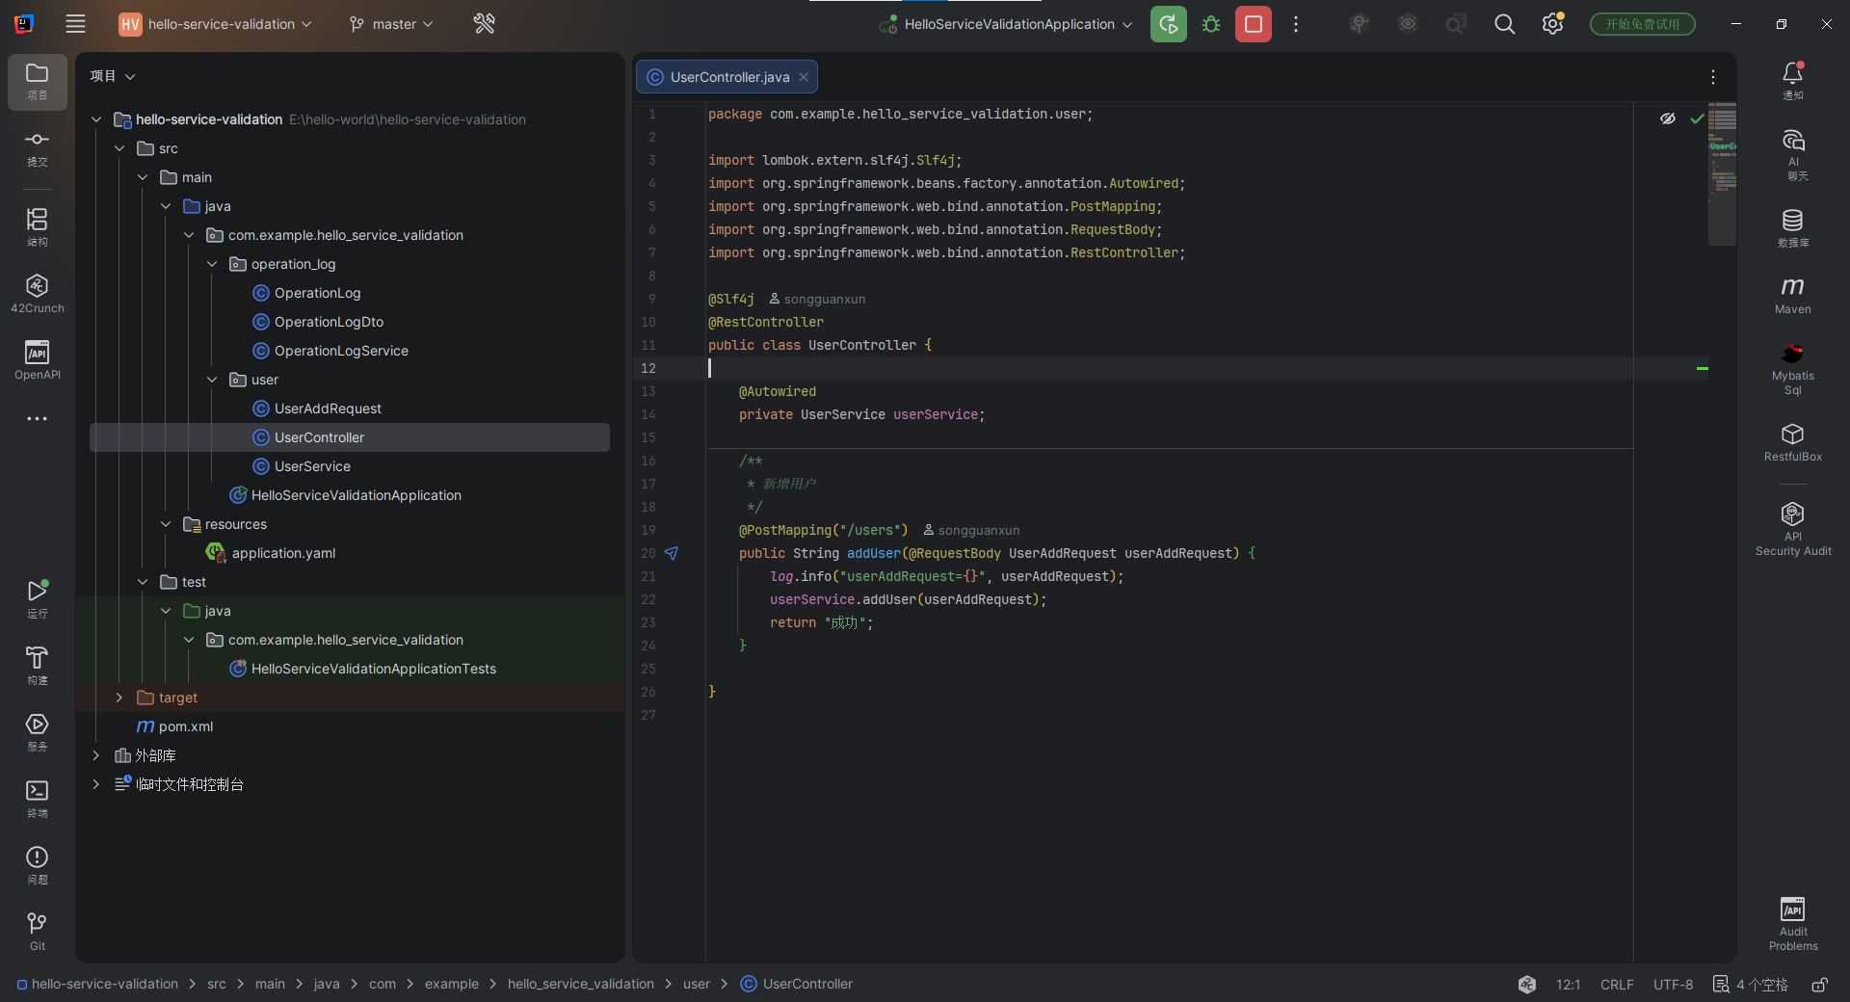Screen dimensions: 1850x1002
Task: Expand scratches and consoles node
Action: 96,784
